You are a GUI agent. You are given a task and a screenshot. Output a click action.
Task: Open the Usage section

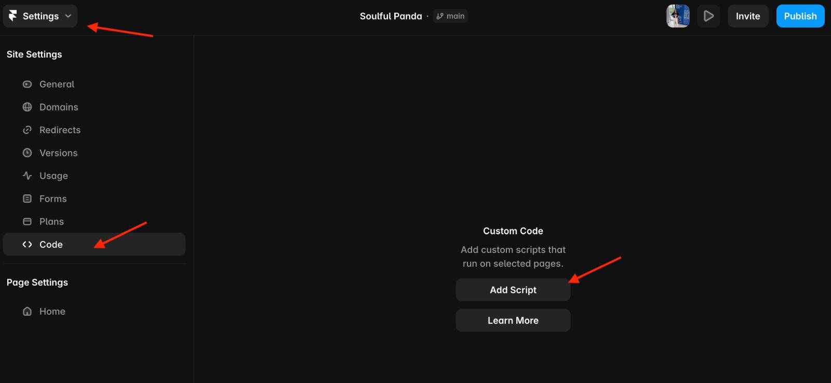tap(94, 176)
